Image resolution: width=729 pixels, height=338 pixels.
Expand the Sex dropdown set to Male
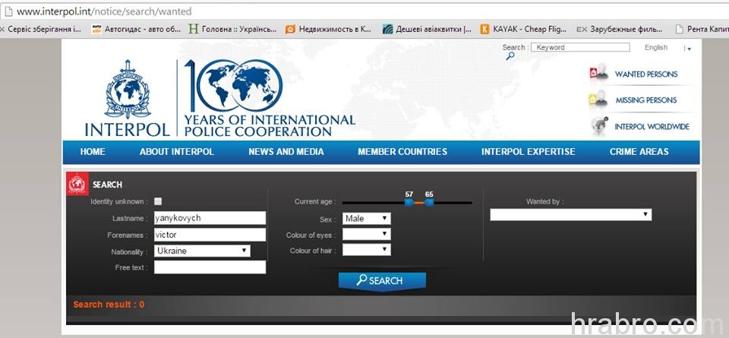point(366,219)
